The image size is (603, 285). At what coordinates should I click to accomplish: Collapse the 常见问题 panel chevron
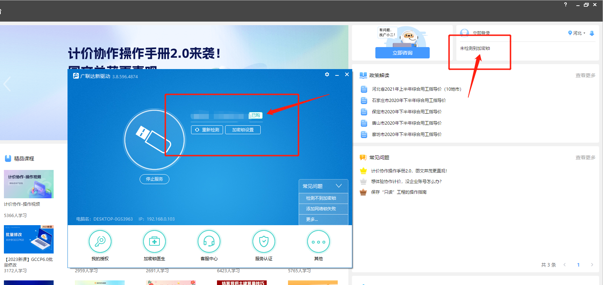tap(339, 186)
